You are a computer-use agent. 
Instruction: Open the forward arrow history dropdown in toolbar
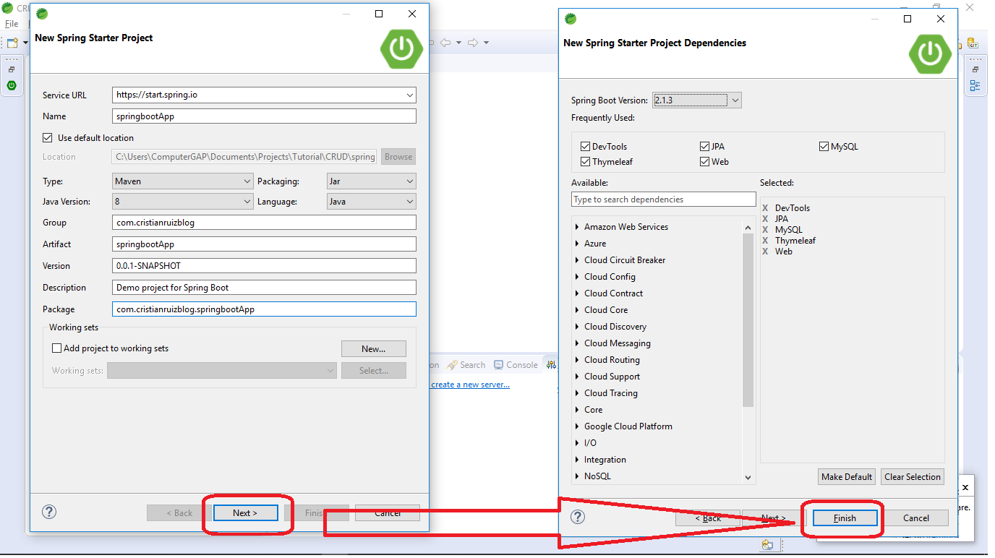[486, 43]
